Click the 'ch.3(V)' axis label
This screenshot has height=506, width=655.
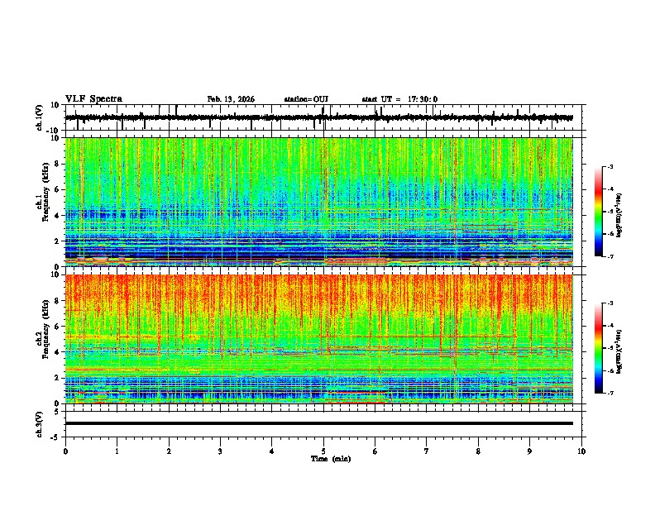[x=39, y=424]
